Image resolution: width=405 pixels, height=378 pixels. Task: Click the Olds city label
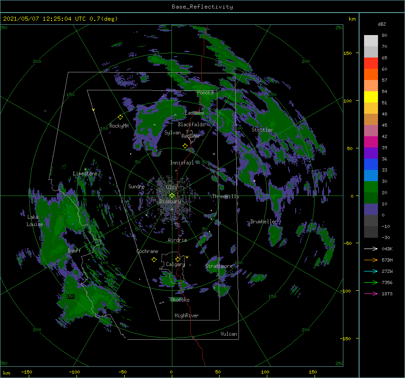[171, 187]
